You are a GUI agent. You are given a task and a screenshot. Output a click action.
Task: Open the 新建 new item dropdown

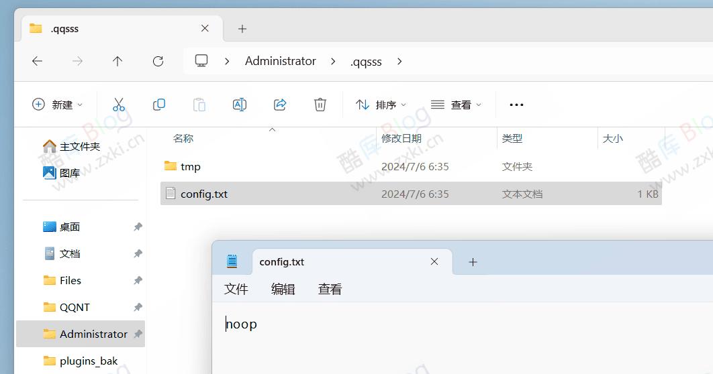click(57, 105)
